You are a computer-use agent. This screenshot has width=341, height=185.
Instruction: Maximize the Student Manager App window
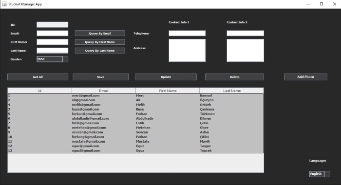[322, 4]
